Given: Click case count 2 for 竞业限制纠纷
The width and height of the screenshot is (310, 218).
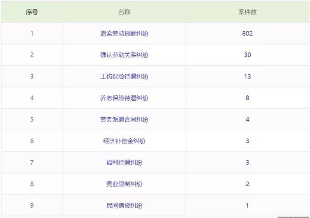Looking at the screenshot, I should click(x=247, y=184).
